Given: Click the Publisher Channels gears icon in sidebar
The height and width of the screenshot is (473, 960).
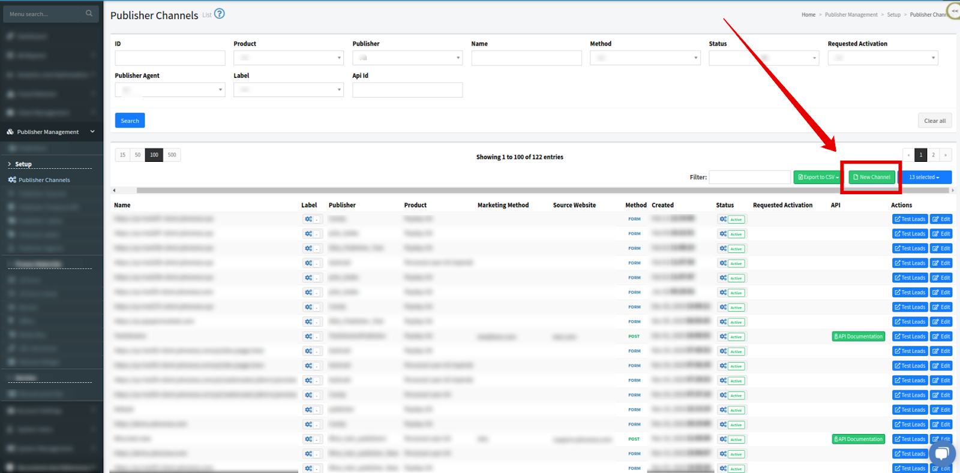Looking at the screenshot, I should (x=12, y=180).
